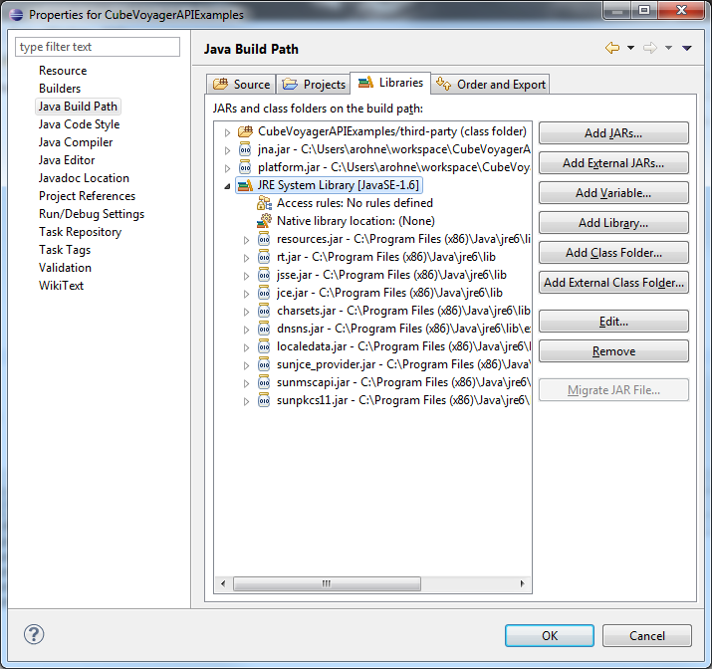Image resolution: width=712 pixels, height=669 pixels.
Task: Click the dnsns.jar jar icon
Action: [264, 329]
